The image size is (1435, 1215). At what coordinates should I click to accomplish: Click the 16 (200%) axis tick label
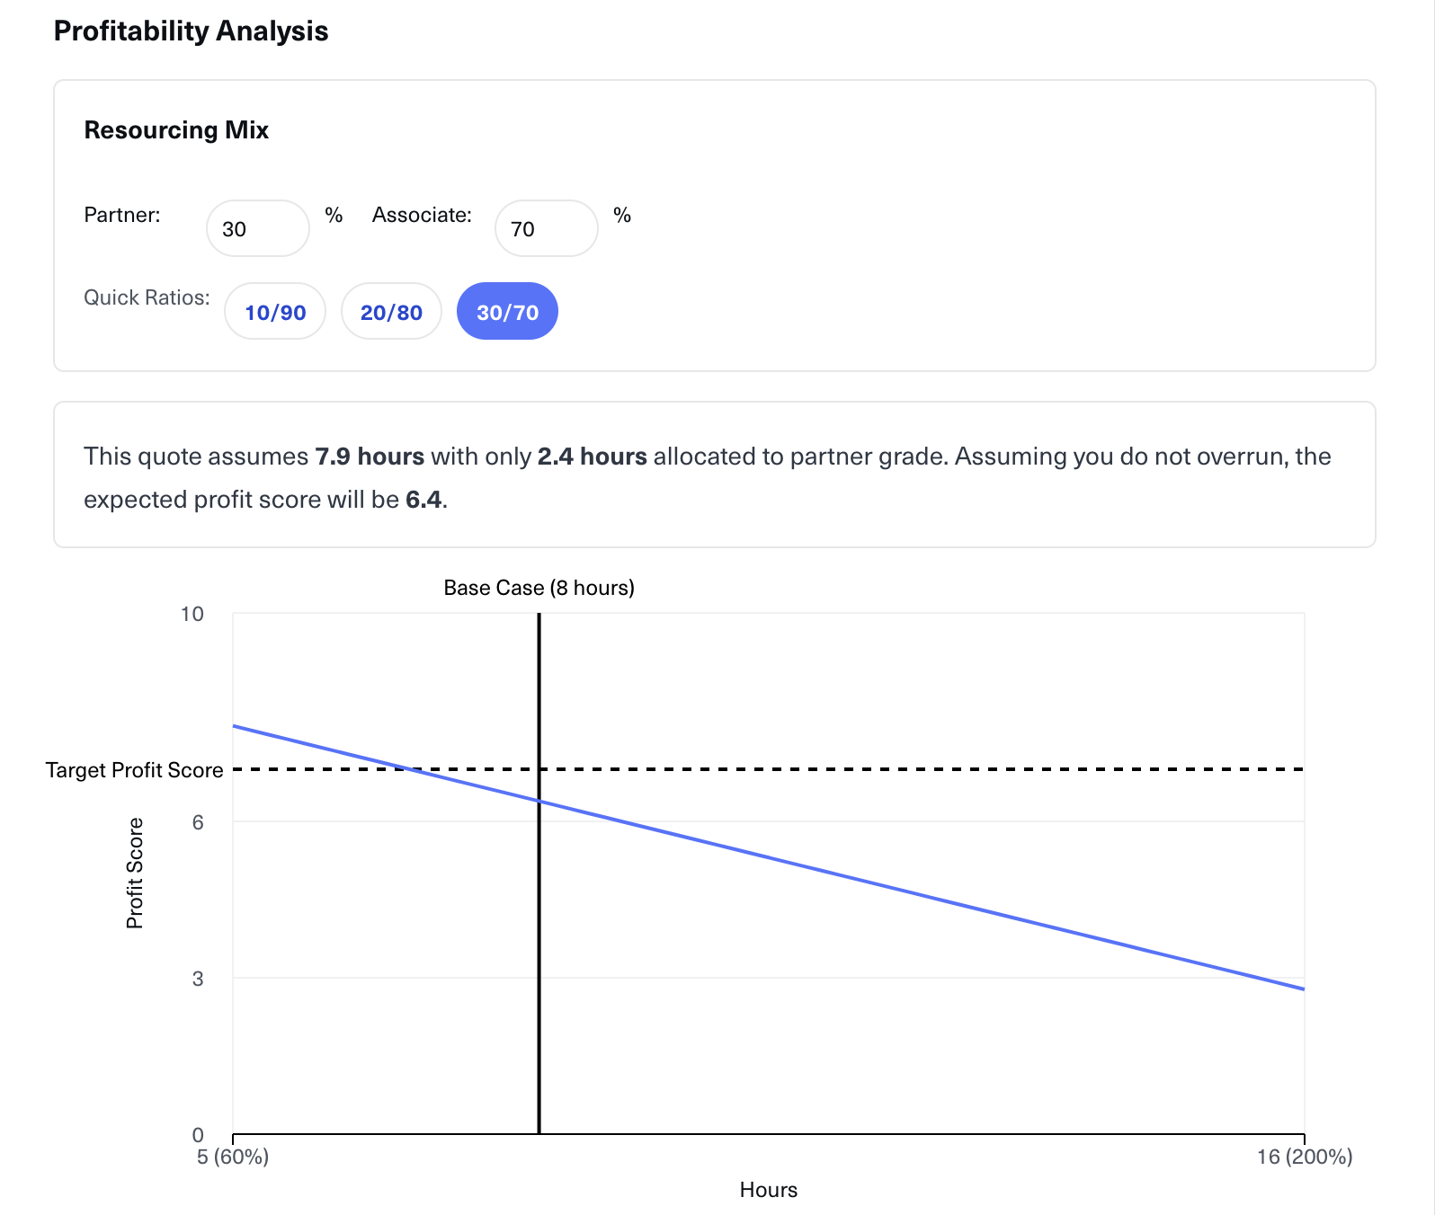(1304, 1157)
